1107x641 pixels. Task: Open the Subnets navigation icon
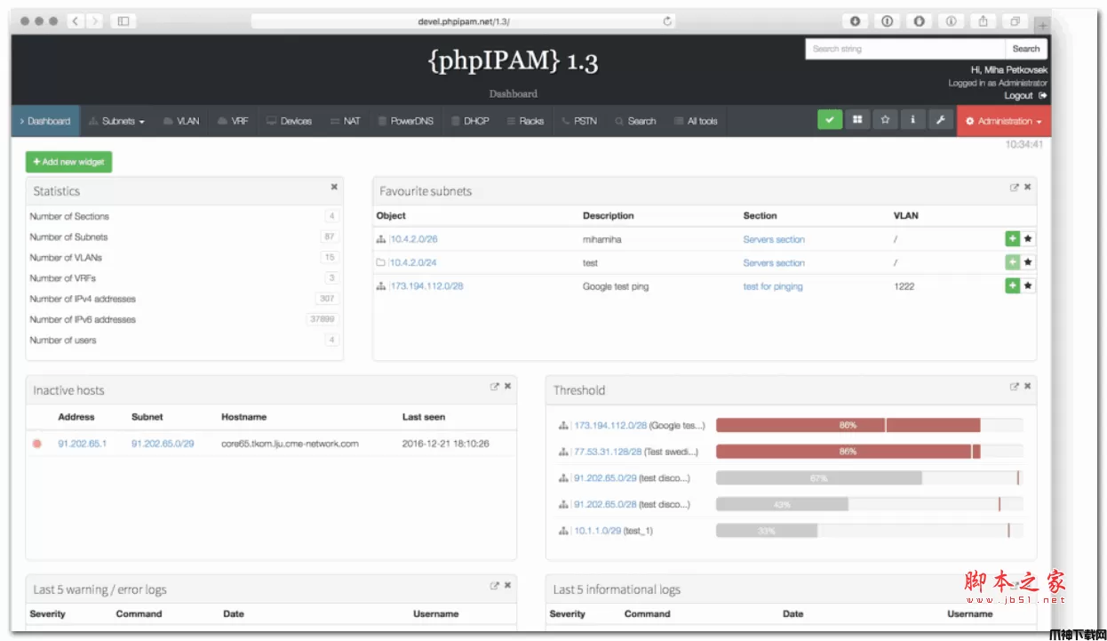coord(95,121)
